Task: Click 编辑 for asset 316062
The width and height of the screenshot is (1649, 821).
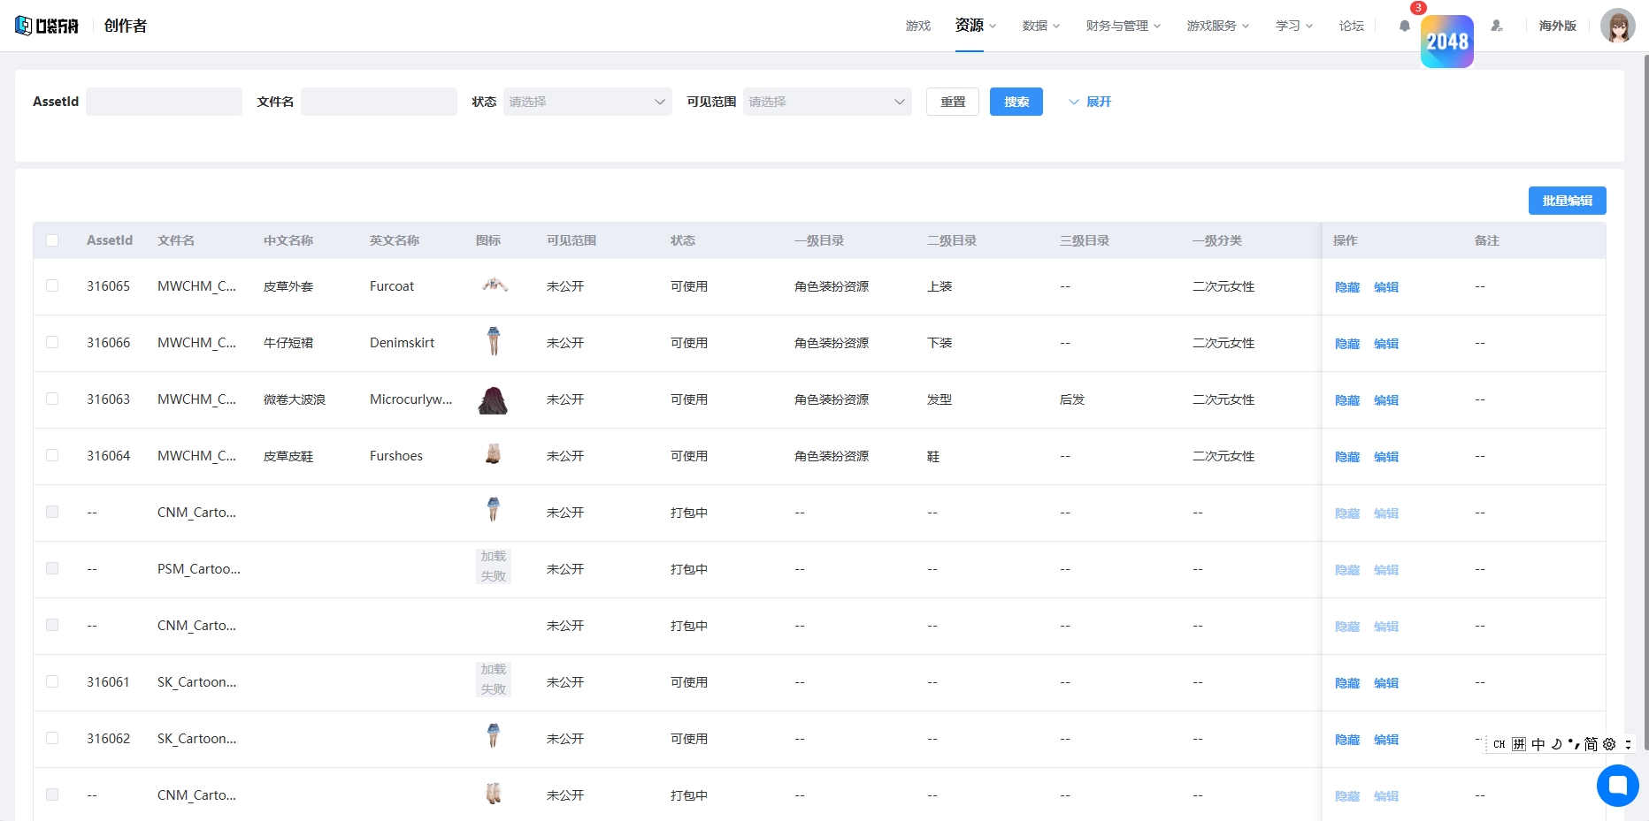Action: pyautogui.click(x=1386, y=740)
